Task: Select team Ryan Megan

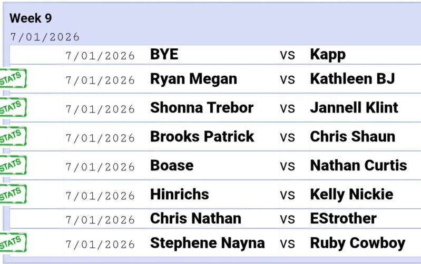Action: click(x=193, y=79)
